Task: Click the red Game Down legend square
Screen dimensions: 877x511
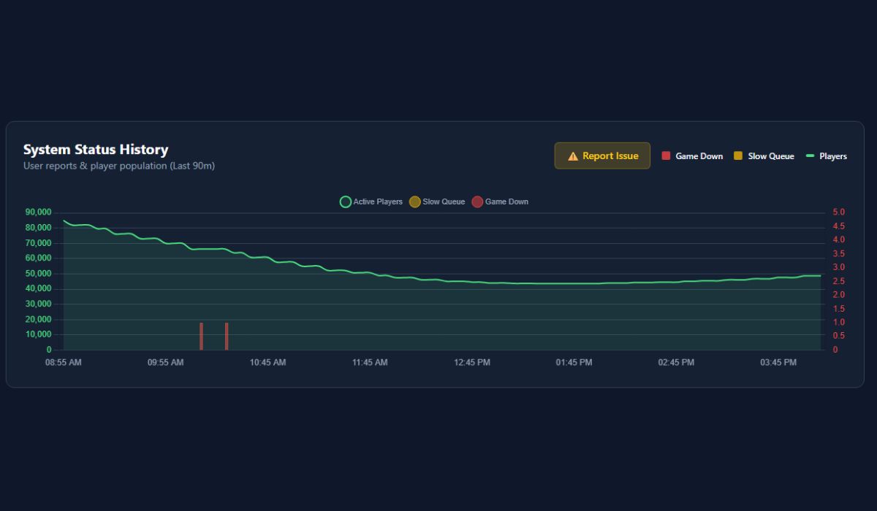Action: point(665,155)
